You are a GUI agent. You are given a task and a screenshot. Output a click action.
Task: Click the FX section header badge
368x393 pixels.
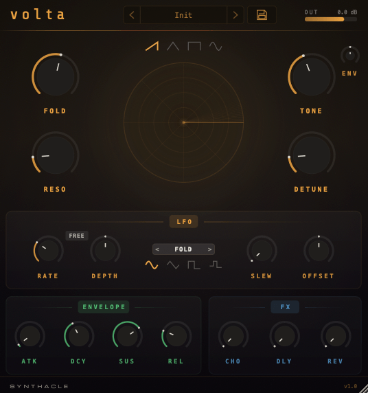coord(285,307)
